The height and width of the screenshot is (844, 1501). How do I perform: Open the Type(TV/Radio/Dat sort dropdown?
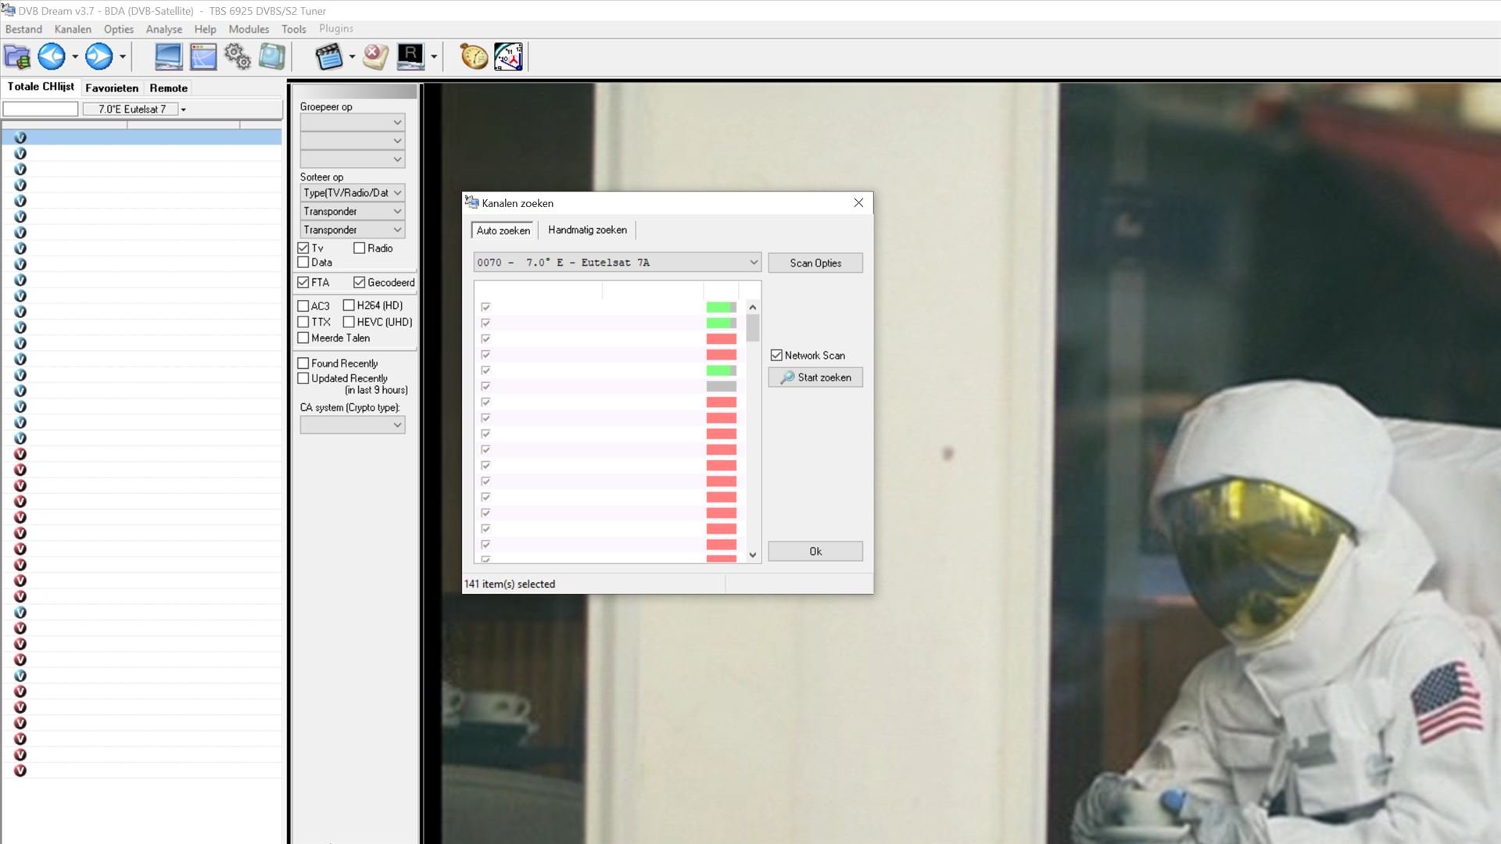tap(353, 193)
